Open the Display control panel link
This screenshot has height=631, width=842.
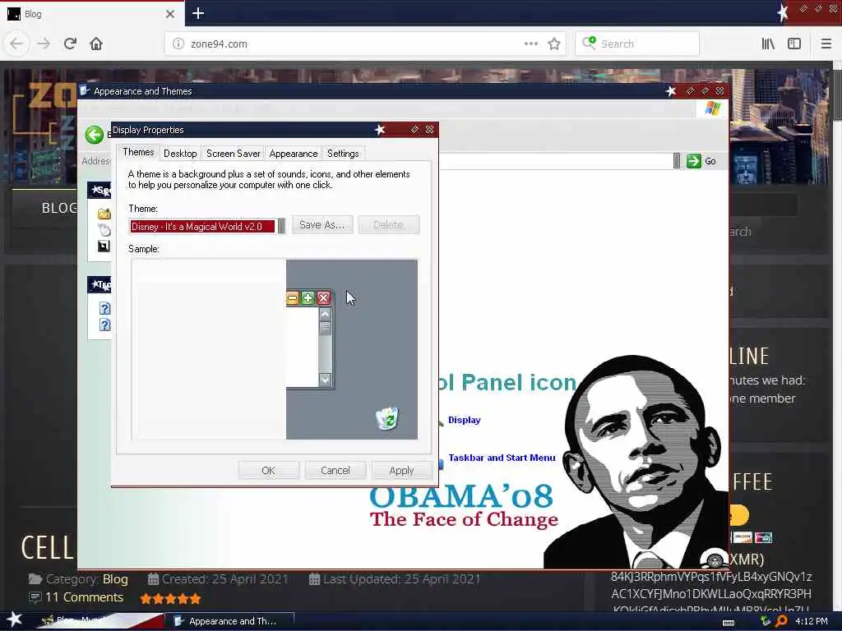click(464, 420)
